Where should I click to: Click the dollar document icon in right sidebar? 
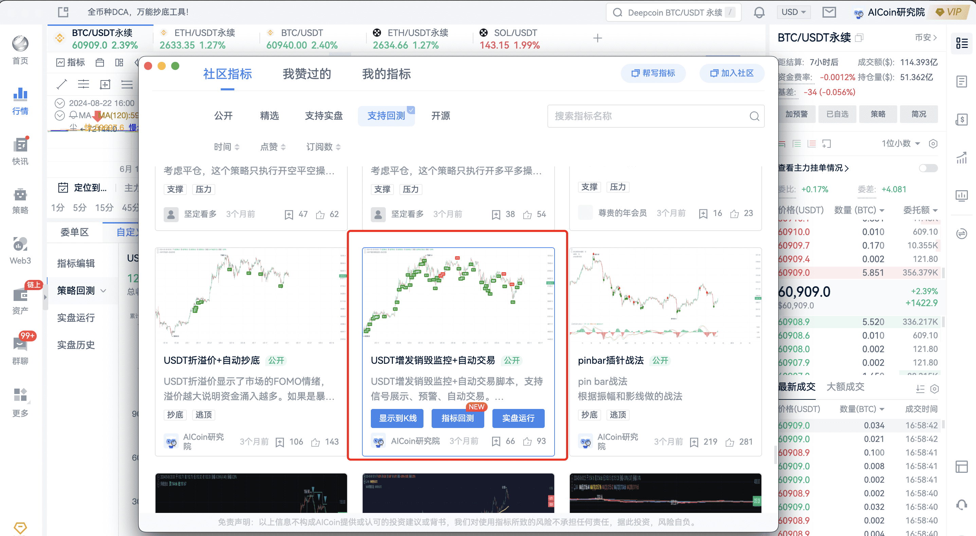[x=962, y=120]
